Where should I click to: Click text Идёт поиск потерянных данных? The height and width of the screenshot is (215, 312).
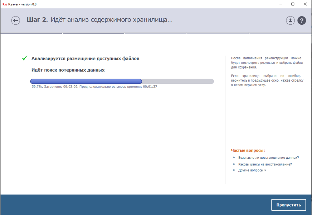(x=68, y=70)
